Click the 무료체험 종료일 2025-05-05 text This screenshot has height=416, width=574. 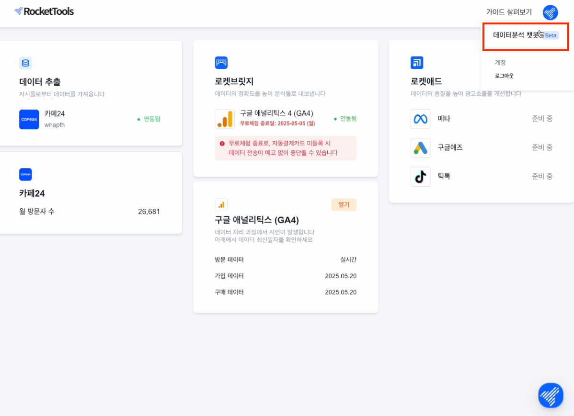click(x=277, y=124)
